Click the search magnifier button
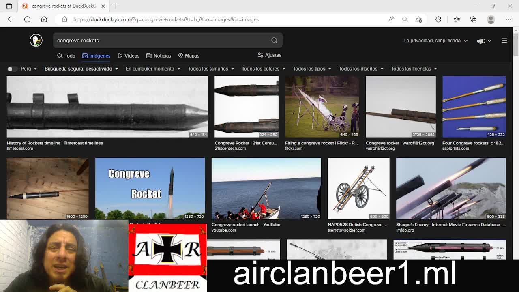The height and width of the screenshot is (292, 519). 275,40
